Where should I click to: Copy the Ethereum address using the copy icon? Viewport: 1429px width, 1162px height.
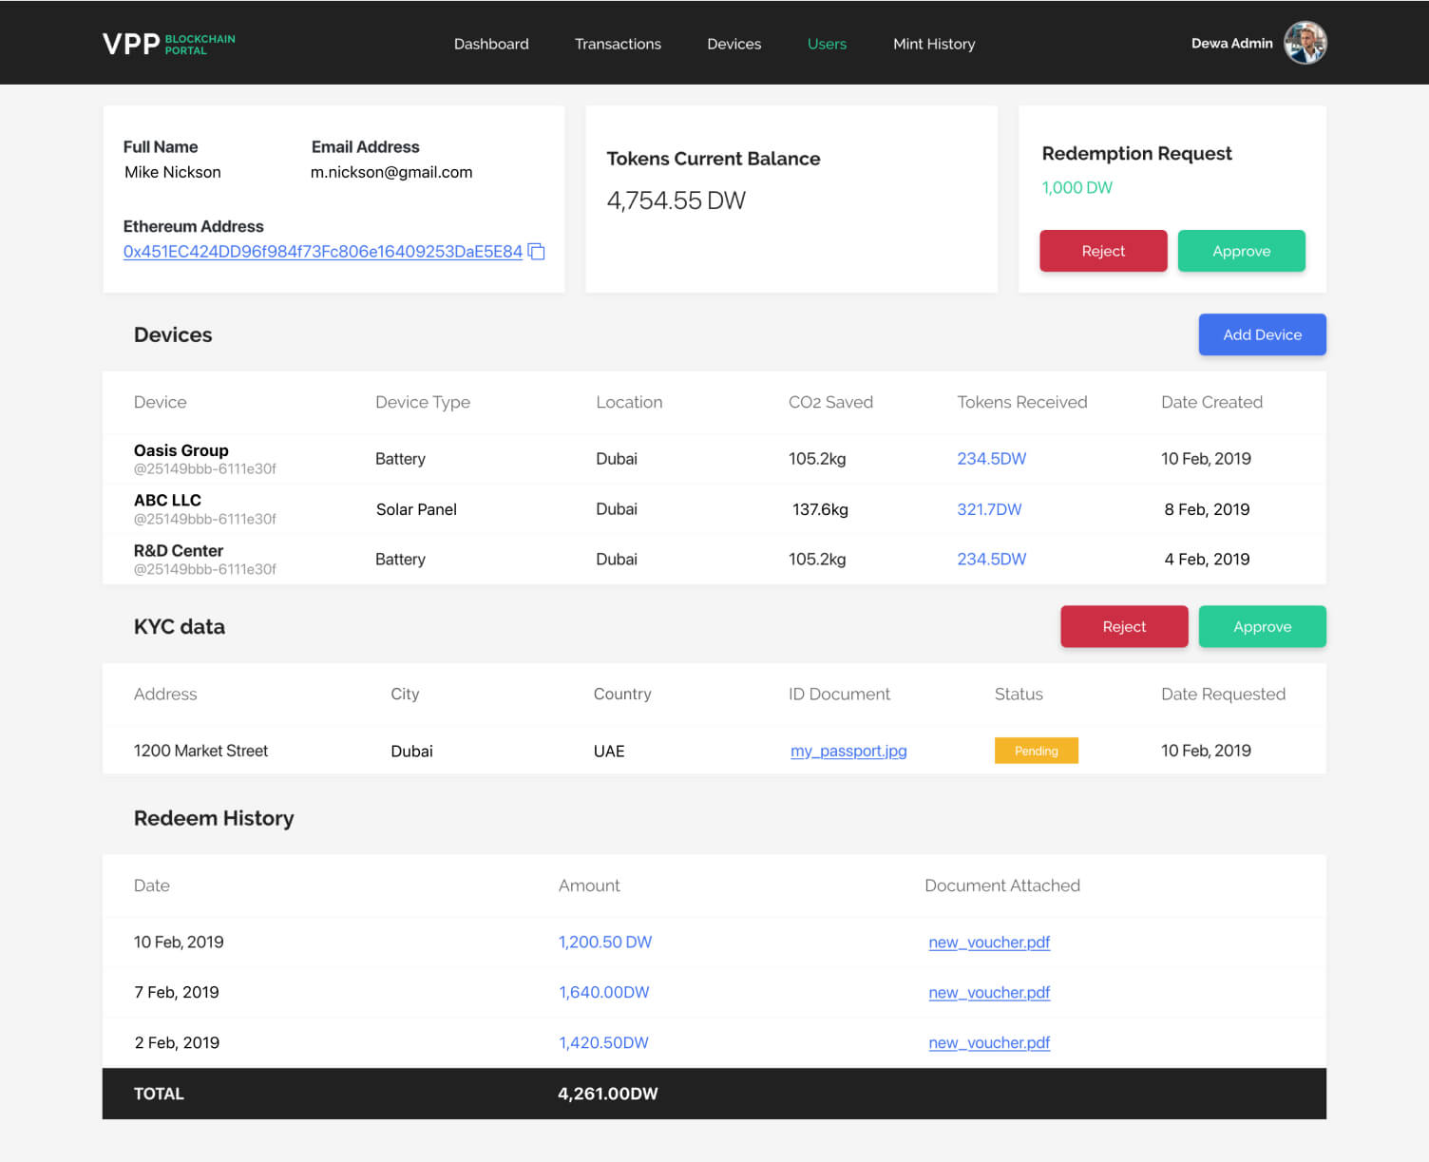click(x=537, y=252)
